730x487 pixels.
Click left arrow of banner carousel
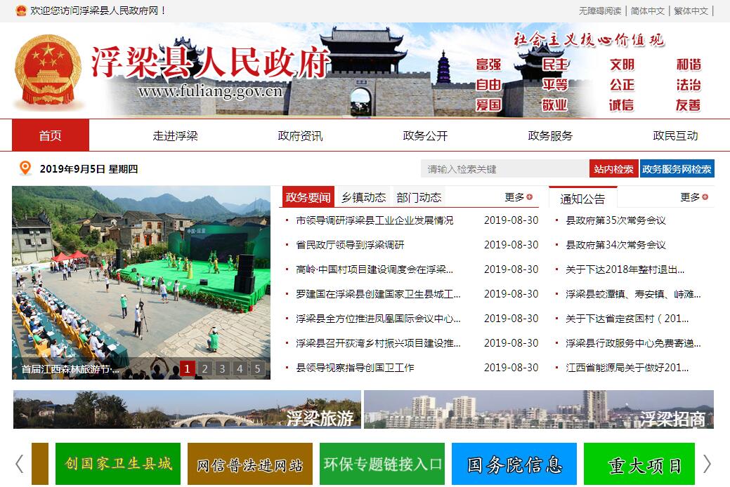[20, 464]
